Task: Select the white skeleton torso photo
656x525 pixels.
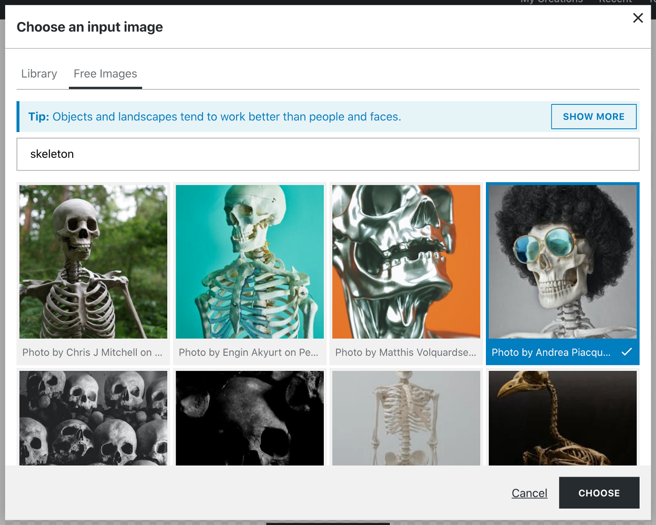Action: pyautogui.click(x=406, y=418)
